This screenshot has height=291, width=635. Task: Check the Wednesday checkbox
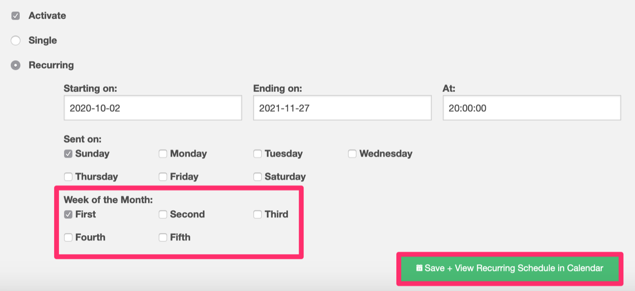352,154
